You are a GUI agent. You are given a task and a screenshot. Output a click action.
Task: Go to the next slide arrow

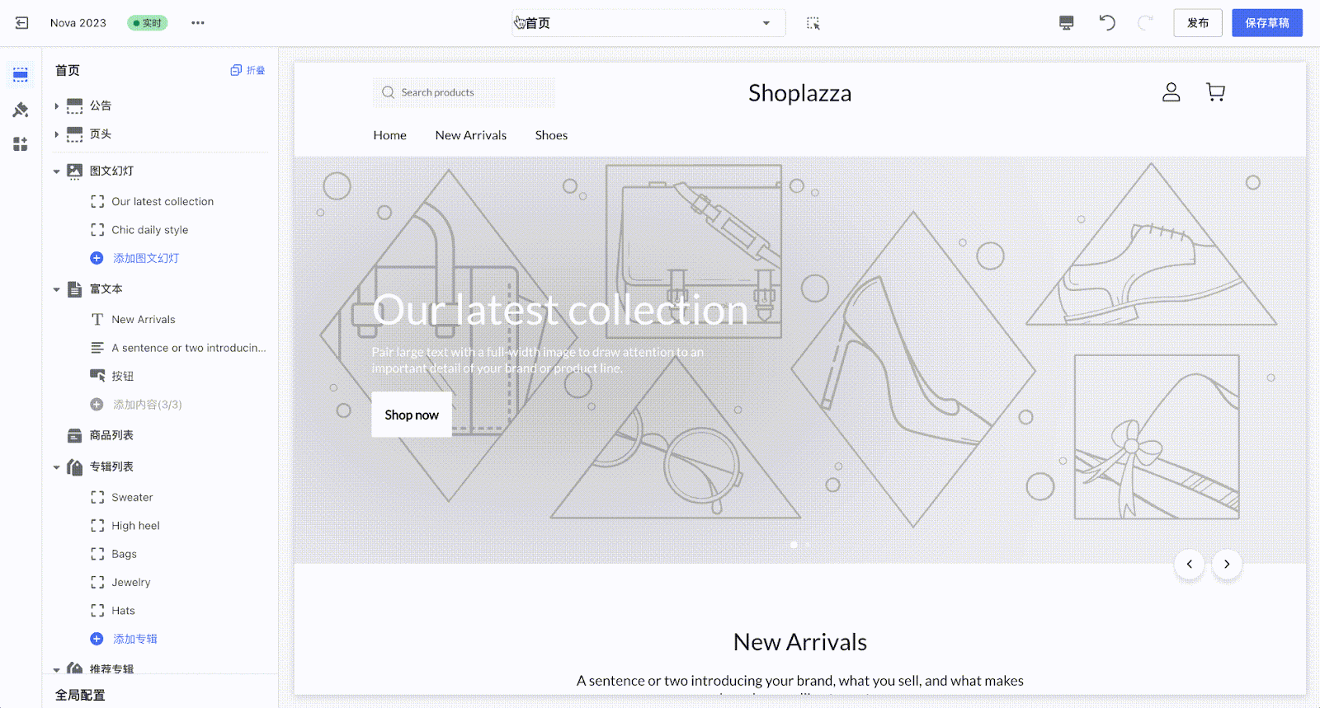click(x=1227, y=565)
